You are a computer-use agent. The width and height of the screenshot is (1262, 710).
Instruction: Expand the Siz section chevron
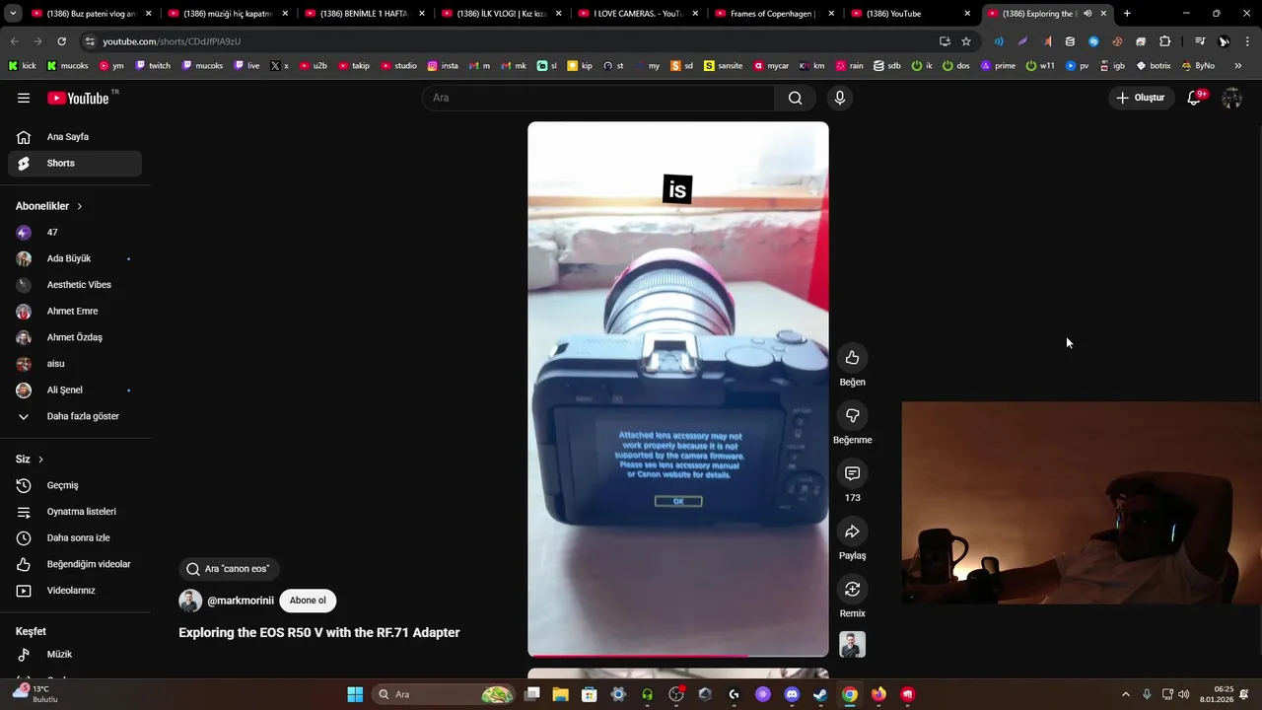coord(40,460)
